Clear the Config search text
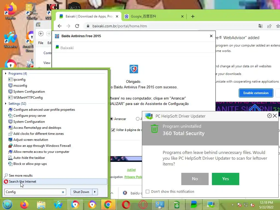280x210 pixels. [63, 192]
